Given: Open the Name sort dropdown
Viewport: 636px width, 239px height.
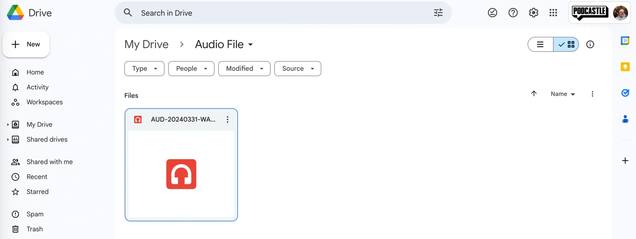Looking at the screenshot, I should coord(563,94).
